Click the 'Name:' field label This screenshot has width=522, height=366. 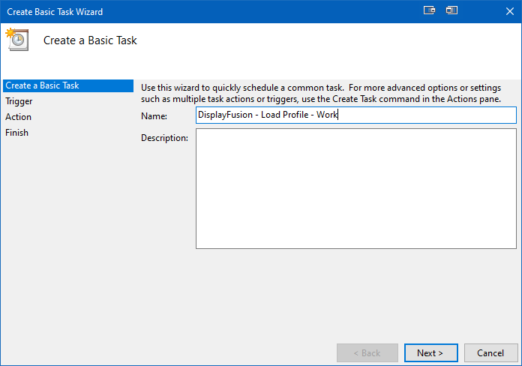(x=154, y=116)
